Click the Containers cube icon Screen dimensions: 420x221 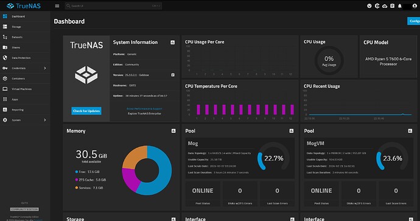pos(5,79)
